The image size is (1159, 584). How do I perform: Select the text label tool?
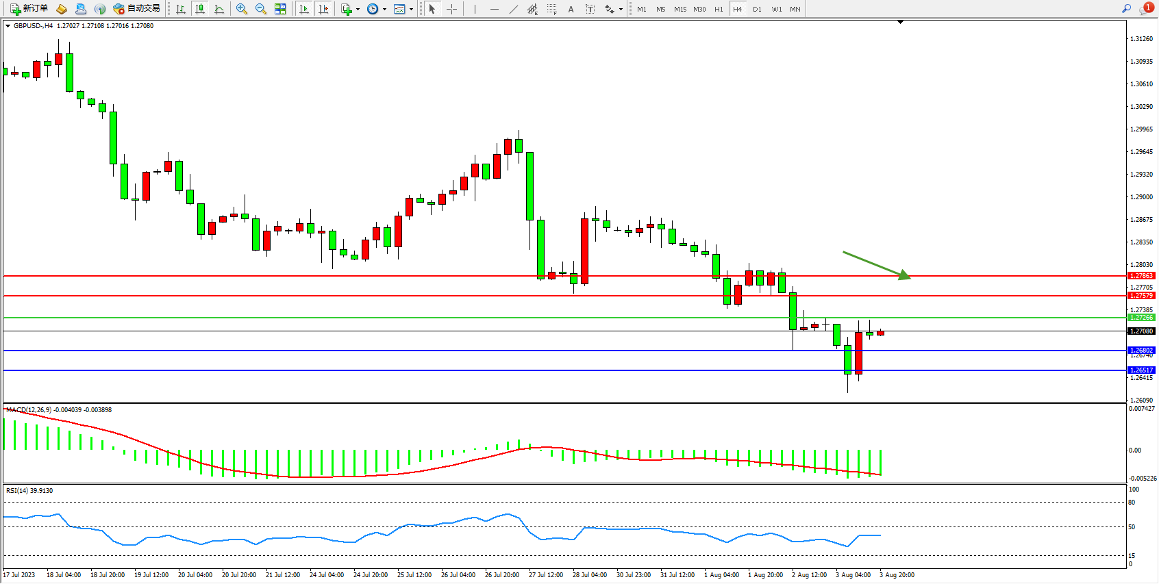point(590,9)
